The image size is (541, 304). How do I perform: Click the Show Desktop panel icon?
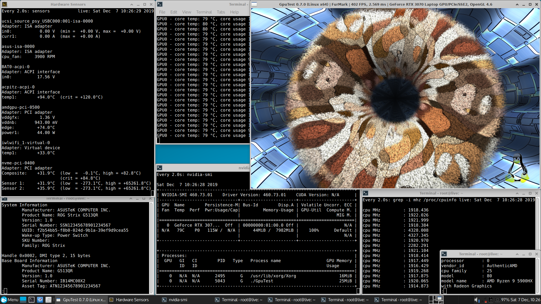[x=23, y=300]
